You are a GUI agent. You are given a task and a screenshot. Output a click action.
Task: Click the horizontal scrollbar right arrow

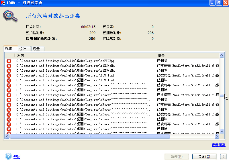point(217,136)
